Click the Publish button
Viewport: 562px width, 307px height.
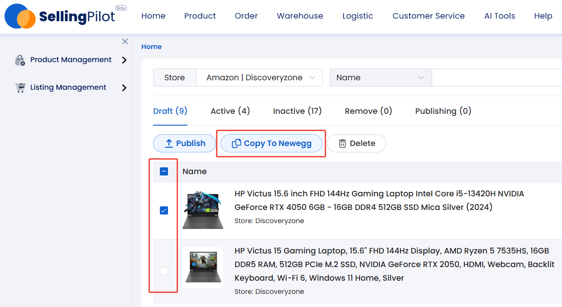pyautogui.click(x=184, y=143)
